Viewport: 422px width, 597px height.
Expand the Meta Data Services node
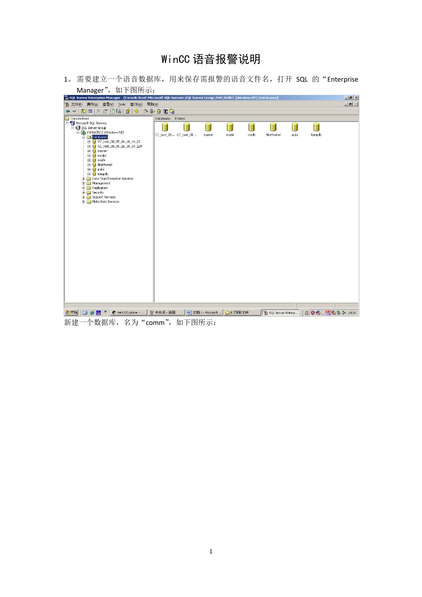point(83,202)
